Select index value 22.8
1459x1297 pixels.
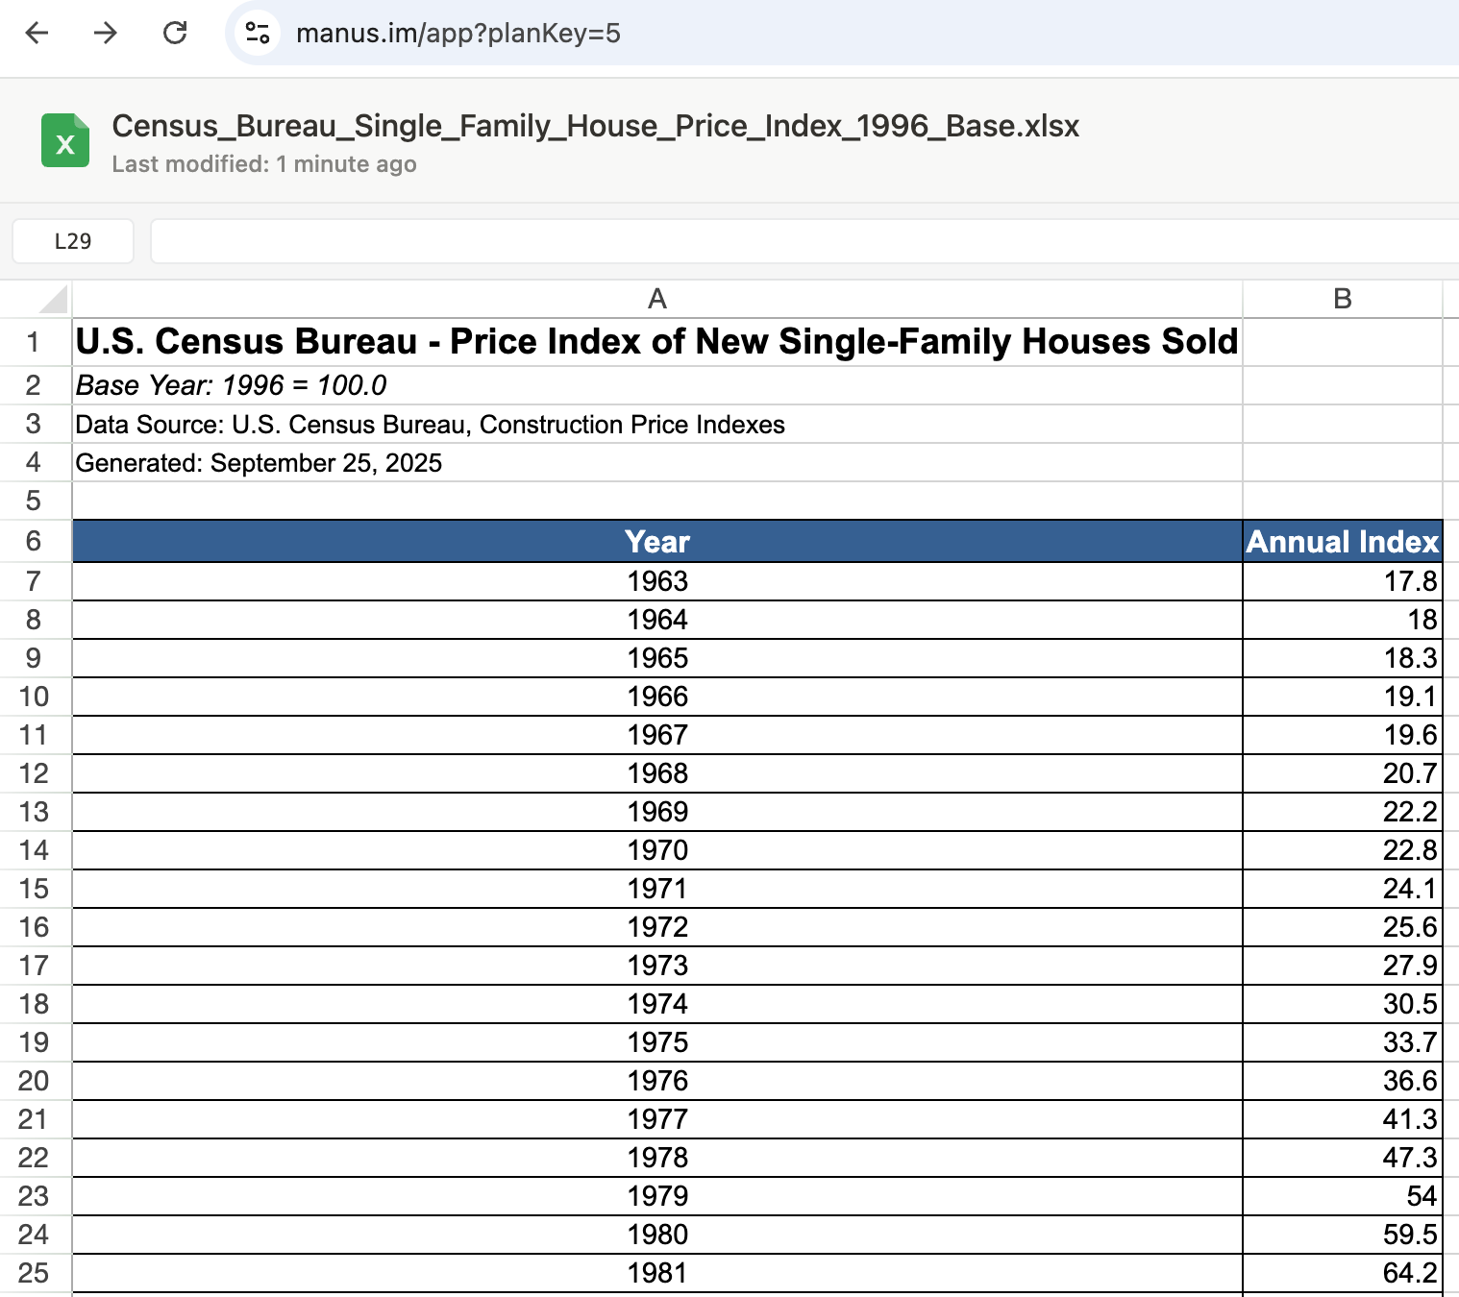point(1343,850)
